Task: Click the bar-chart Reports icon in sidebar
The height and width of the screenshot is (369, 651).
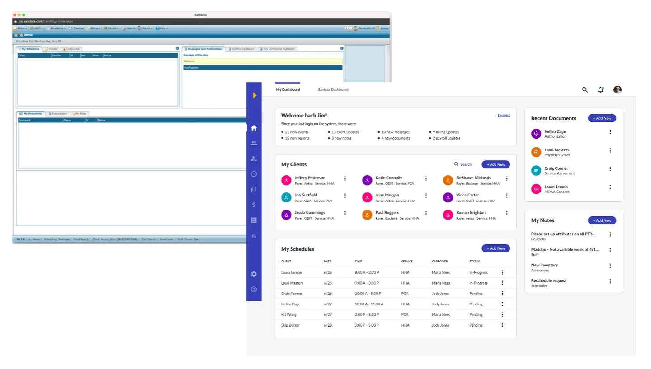Action: coord(254,235)
